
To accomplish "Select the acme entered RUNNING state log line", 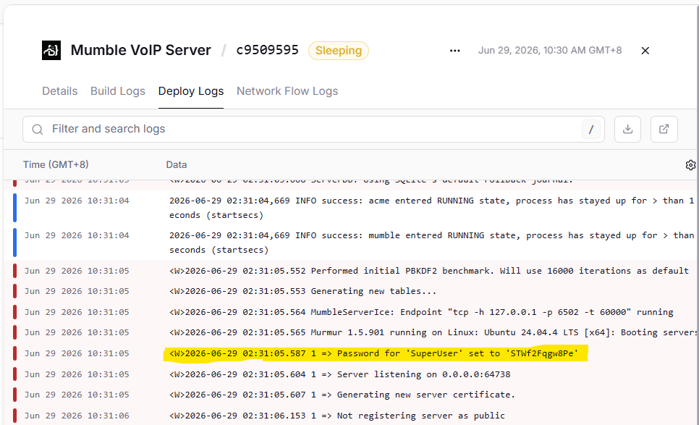I will click(x=351, y=208).
